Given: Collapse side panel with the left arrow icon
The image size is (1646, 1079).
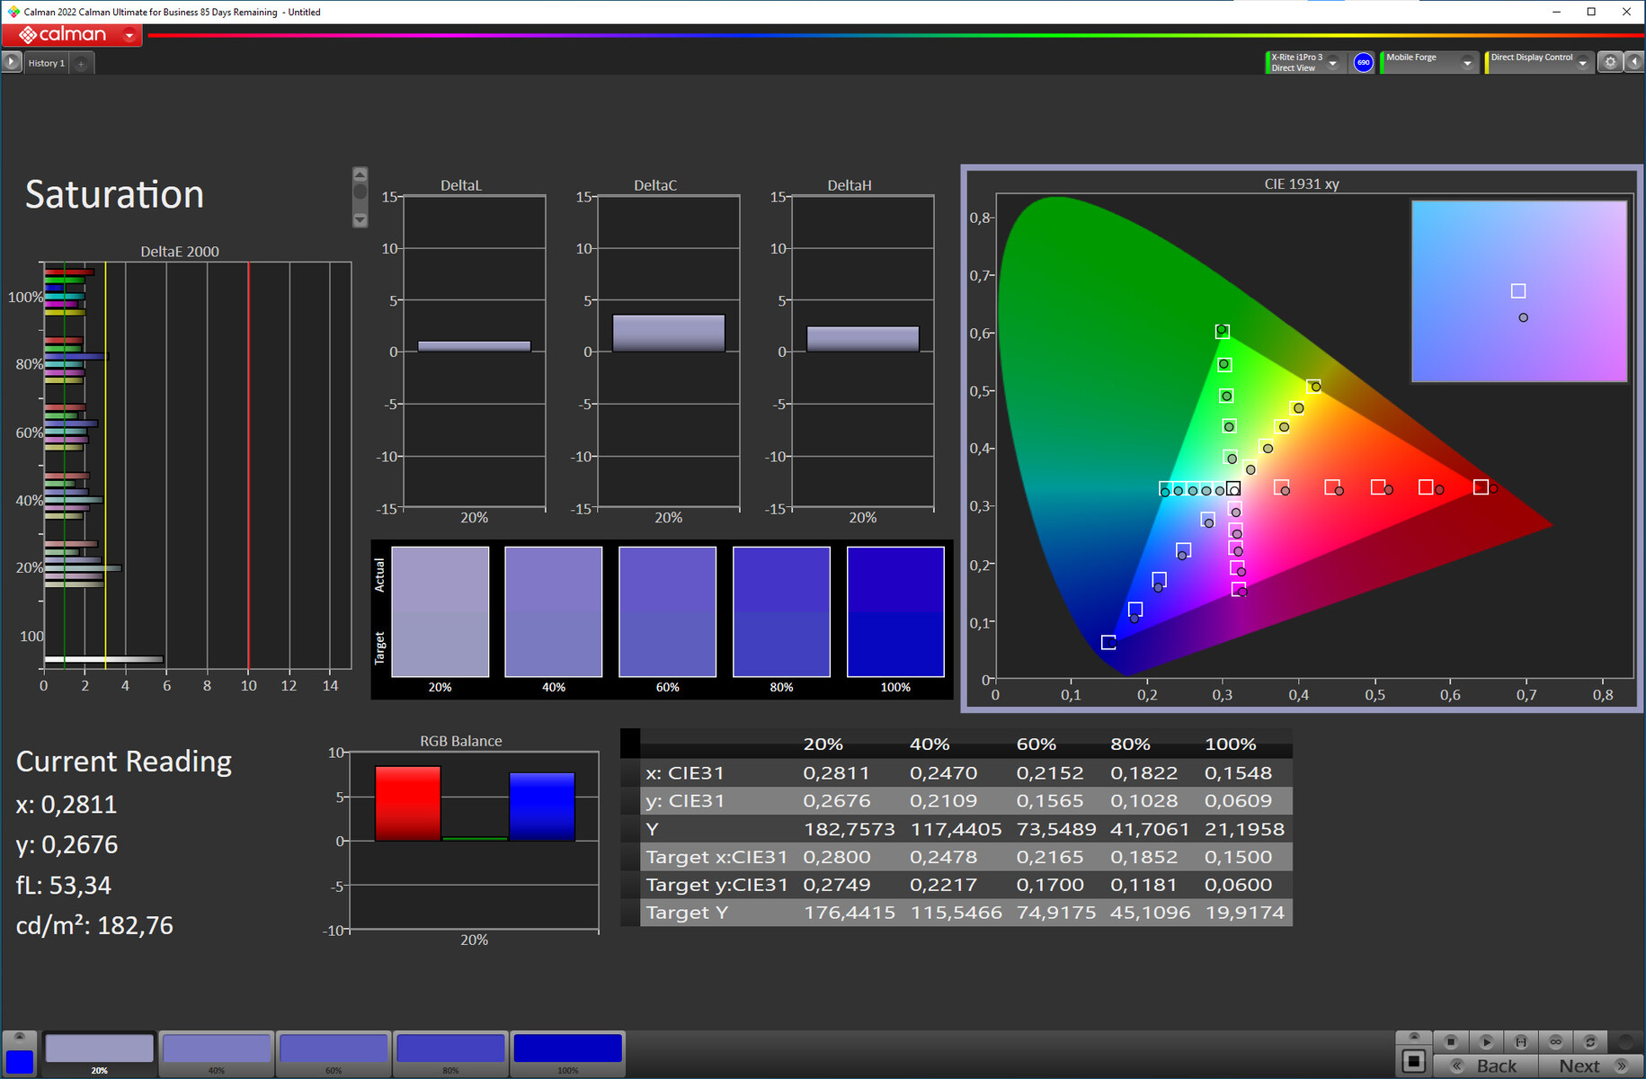Looking at the screenshot, I should click(1634, 62).
